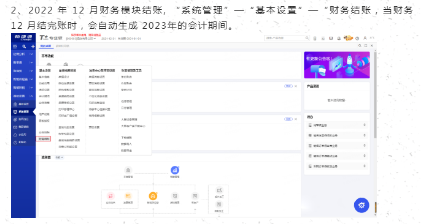Open the help question-mark icon

(x=357, y=39)
